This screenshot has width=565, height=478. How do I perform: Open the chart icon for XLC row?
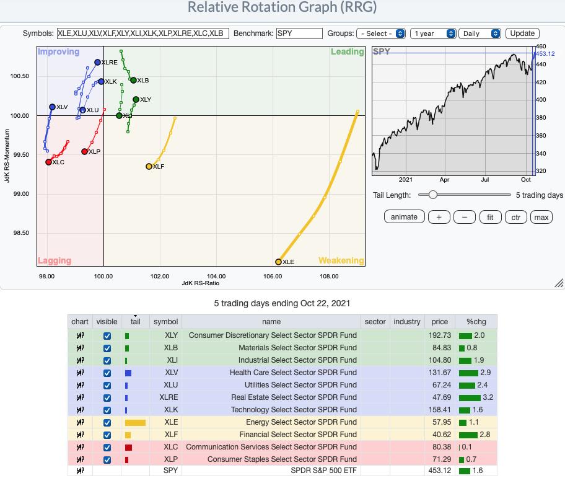80,447
